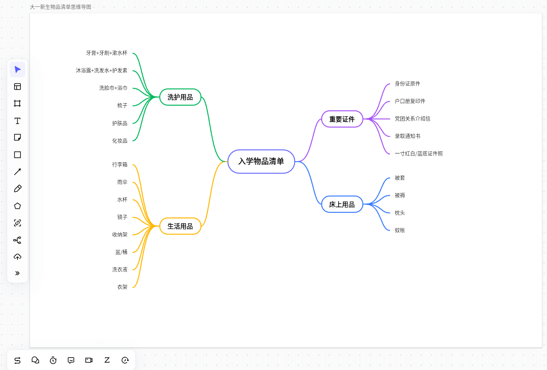This screenshot has height=370, width=547.
Task: Click the S-shaped arrows flow icon
Action: (x=17, y=360)
